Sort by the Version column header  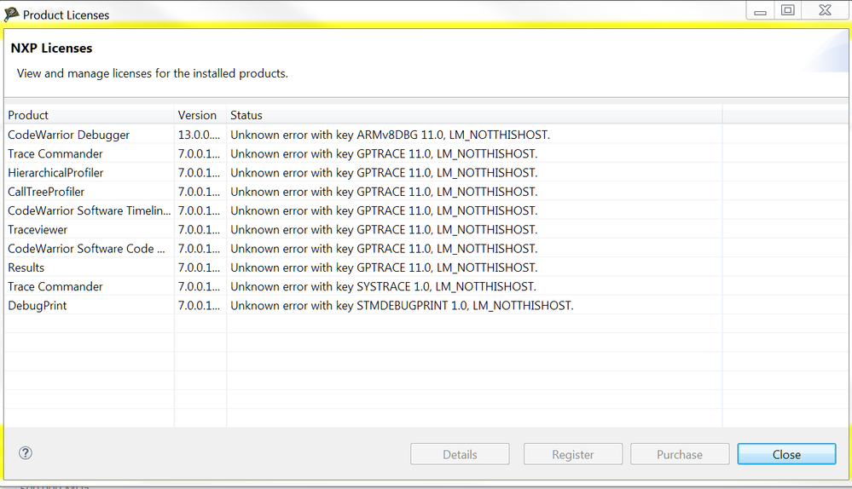pos(200,115)
